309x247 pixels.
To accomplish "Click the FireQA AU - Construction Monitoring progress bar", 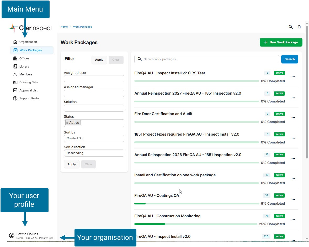I will [x=196, y=224].
